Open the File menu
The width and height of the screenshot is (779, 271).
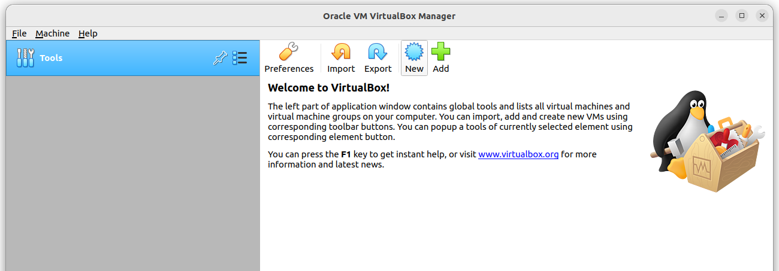point(19,34)
